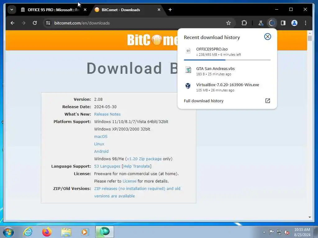
Task: Open Windows Explorer from taskbar
Action: point(66,232)
